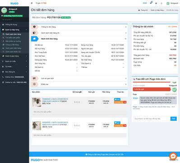Click the box icon of Danh sách kiện hàng
Viewport: 180px width, 163px height.
34,33
